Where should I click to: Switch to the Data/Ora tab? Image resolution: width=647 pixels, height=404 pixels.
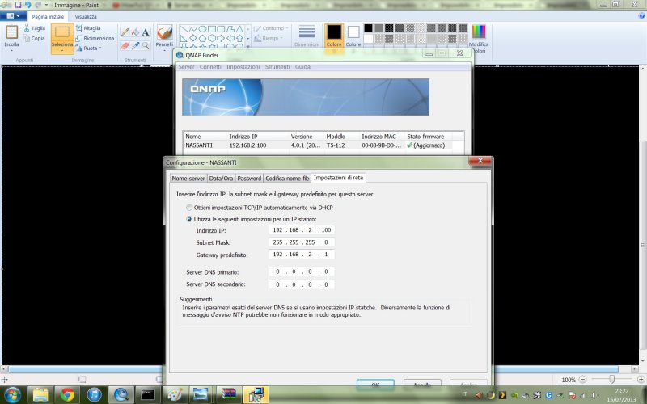[x=221, y=178]
